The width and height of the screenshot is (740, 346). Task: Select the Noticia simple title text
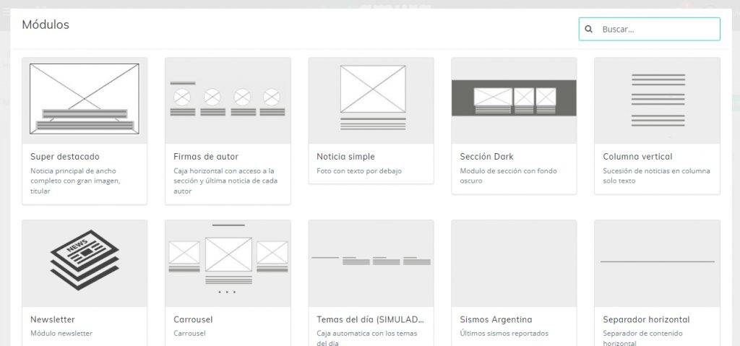point(345,157)
